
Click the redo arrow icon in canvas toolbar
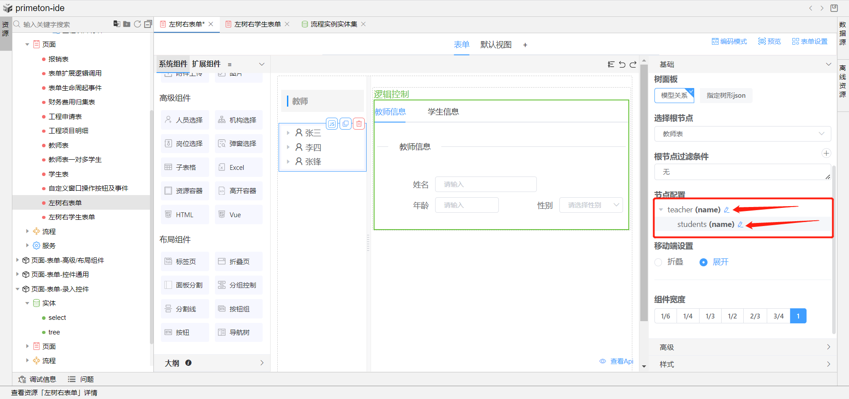click(633, 65)
